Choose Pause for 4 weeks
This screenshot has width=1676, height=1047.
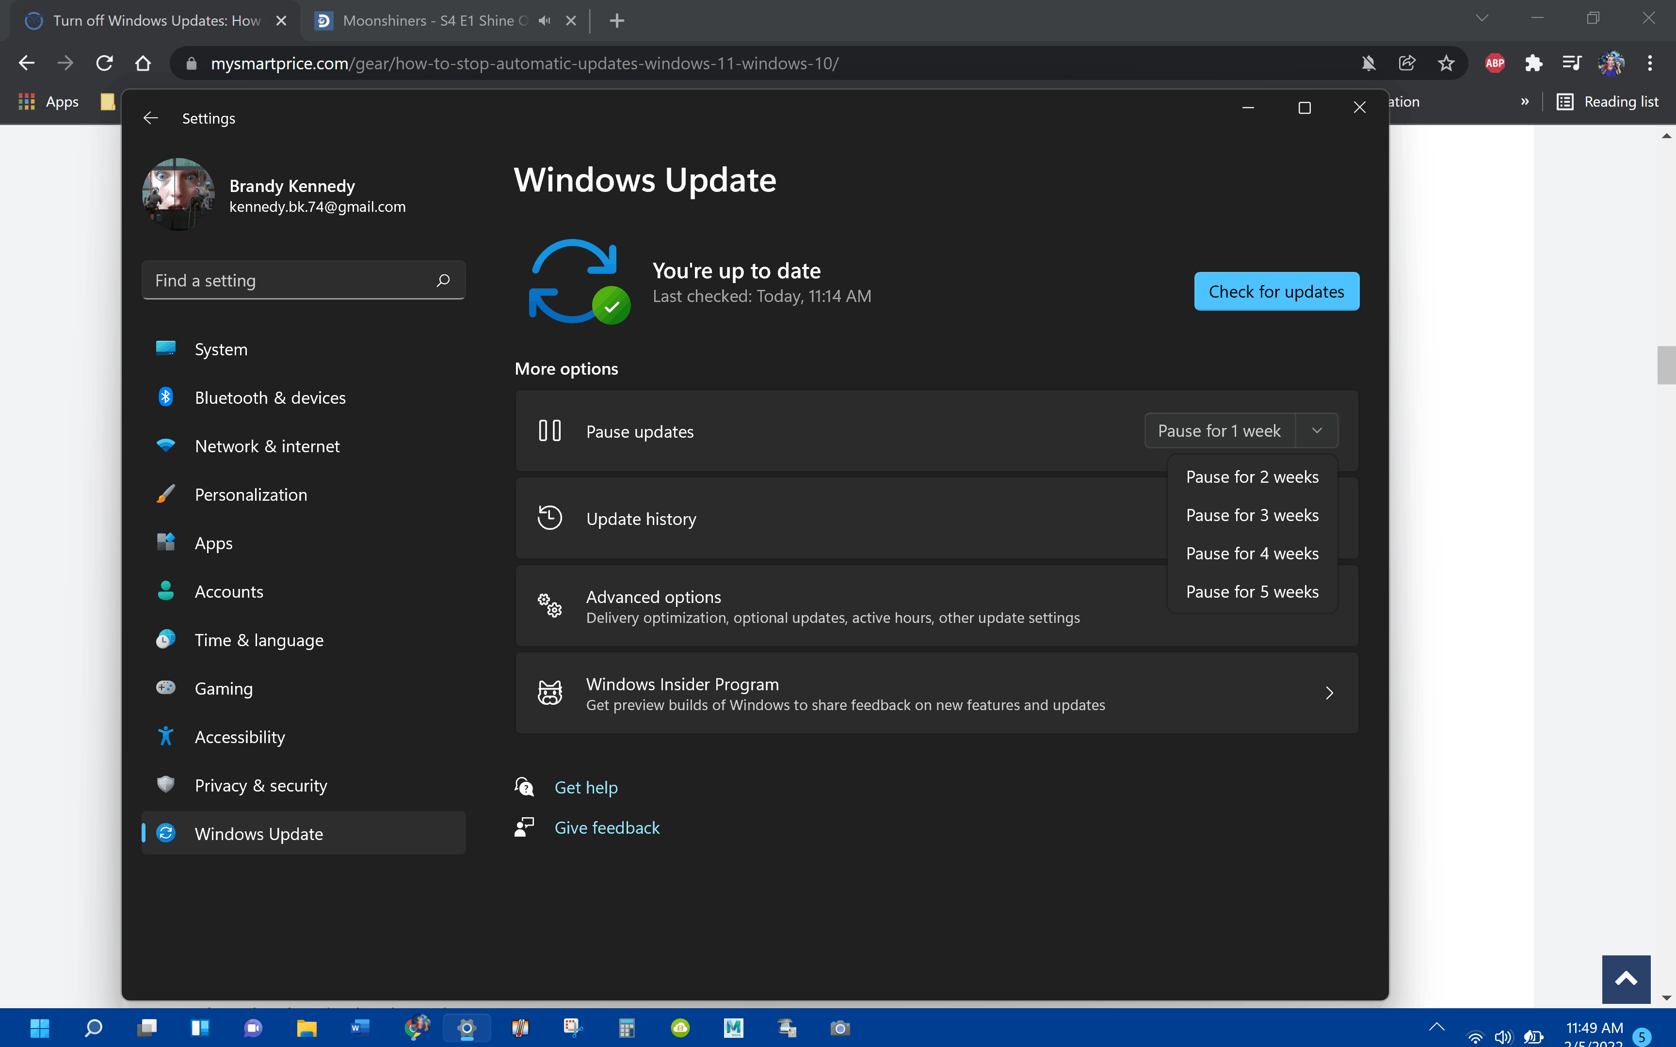click(x=1252, y=553)
